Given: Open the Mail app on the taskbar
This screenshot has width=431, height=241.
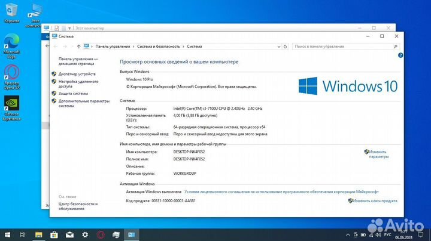Looking at the screenshot, I should tap(69, 234).
